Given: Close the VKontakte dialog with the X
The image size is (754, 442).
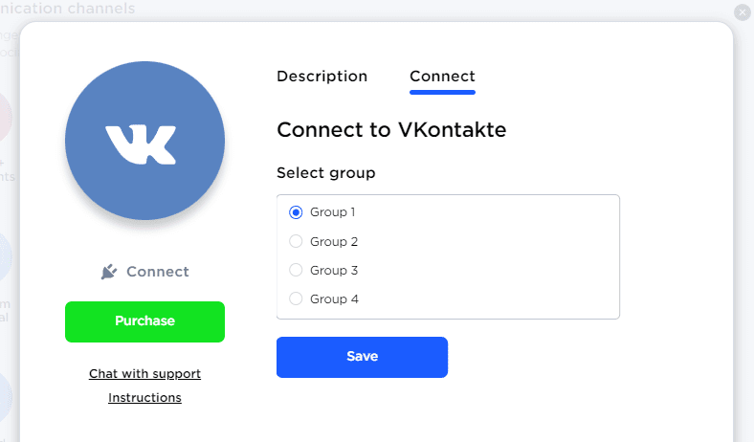Looking at the screenshot, I should tap(742, 12).
